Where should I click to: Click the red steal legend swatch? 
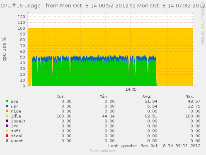coord(7,136)
